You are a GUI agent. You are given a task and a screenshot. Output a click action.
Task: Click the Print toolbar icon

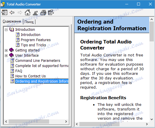[x=43, y=13]
